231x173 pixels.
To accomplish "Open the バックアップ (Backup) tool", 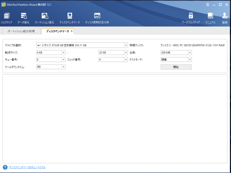I will [x=6, y=18].
